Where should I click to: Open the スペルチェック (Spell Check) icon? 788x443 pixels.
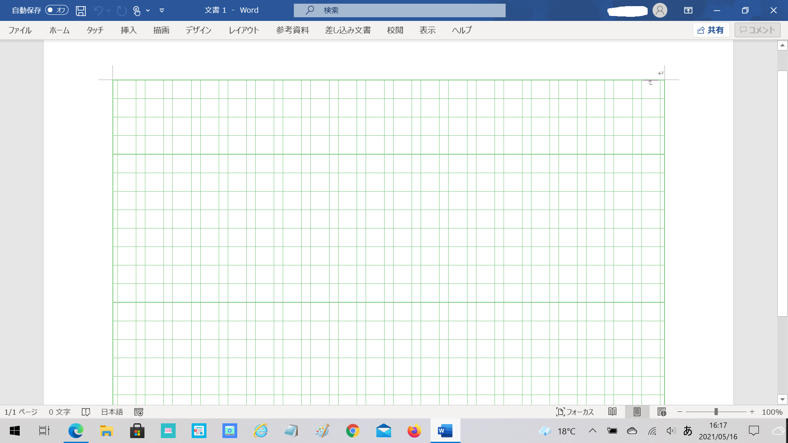click(86, 412)
